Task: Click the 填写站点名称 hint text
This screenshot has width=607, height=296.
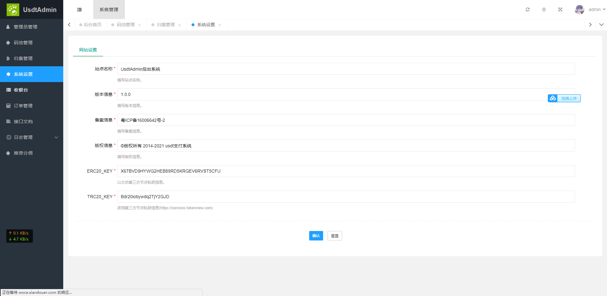Action: coord(130,80)
